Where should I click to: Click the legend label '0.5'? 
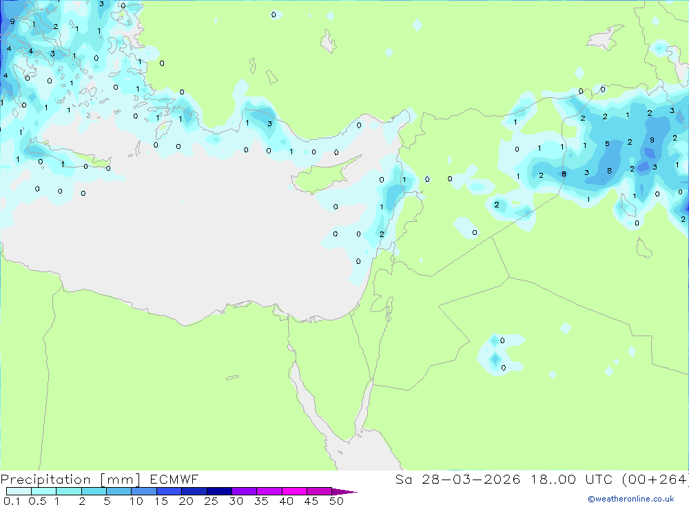37,501
